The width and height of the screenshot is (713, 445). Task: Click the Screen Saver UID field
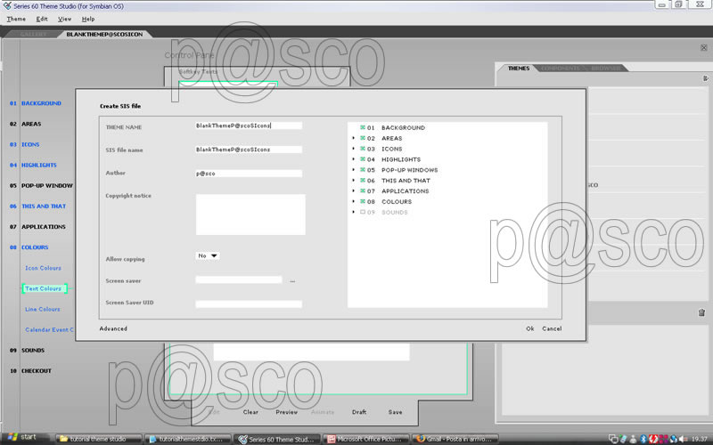click(249, 303)
